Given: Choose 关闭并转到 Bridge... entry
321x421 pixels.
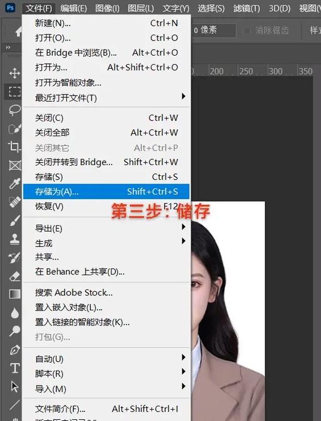Looking at the screenshot, I should [x=106, y=162].
